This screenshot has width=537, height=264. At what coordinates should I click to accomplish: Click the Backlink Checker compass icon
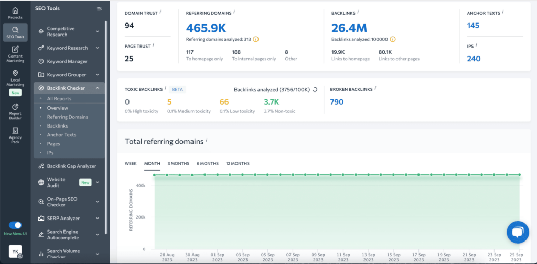pos(41,88)
